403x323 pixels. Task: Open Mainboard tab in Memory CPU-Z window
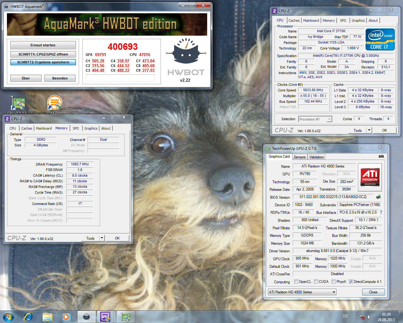click(x=44, y=128)
